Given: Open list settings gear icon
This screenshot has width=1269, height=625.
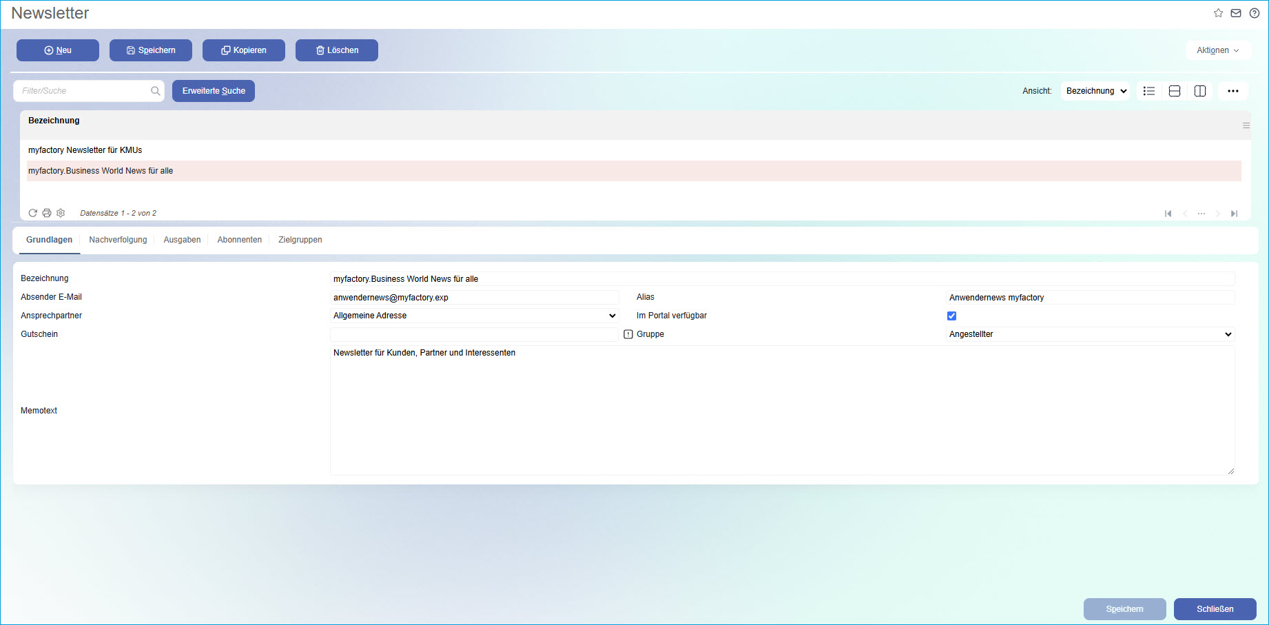Looking at the screenshot, I should 61,213.
